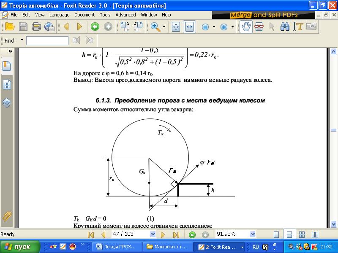This screenshot has width=338, height=253.
Task: Click inside the Find text field
Action: [x=47, y=40]
